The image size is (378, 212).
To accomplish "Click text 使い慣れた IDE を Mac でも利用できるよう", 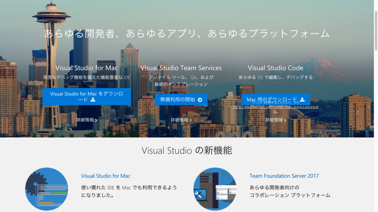I will [x=129, y=187].
